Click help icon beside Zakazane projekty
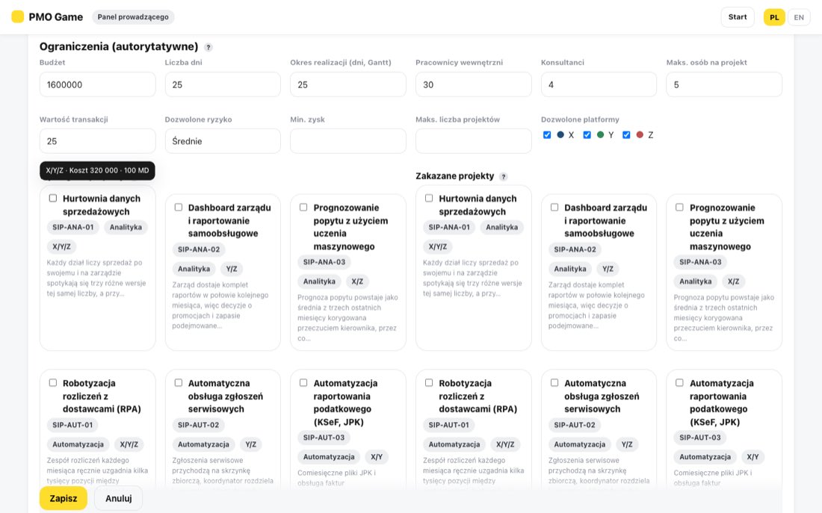Screen dimensions: 822x513 [503, 176]
